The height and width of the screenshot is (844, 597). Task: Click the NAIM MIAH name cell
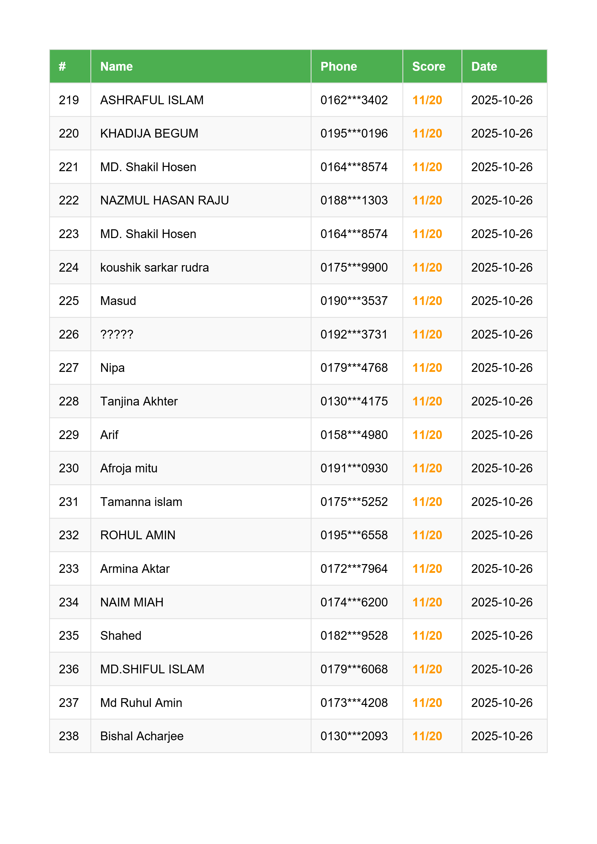click(132, 602)
